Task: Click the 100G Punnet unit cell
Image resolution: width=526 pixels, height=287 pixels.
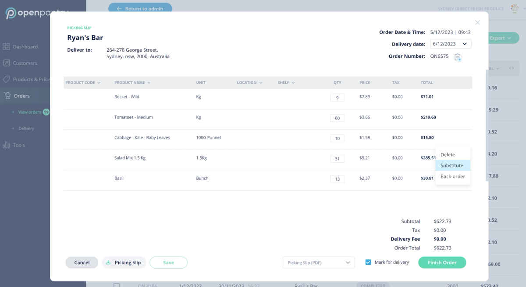Action: click(x=209, y=137)
